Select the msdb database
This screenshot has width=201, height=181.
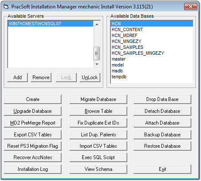click(152, 71)
